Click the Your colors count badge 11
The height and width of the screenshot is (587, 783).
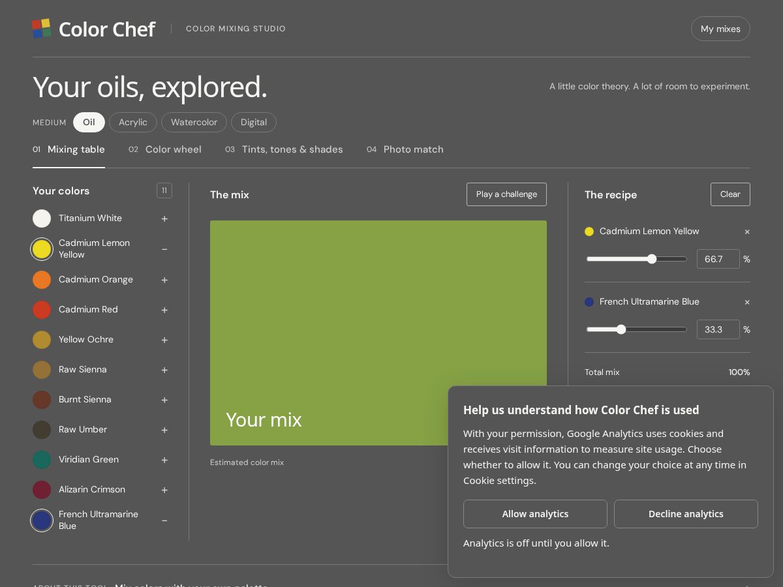coord(164,190)
